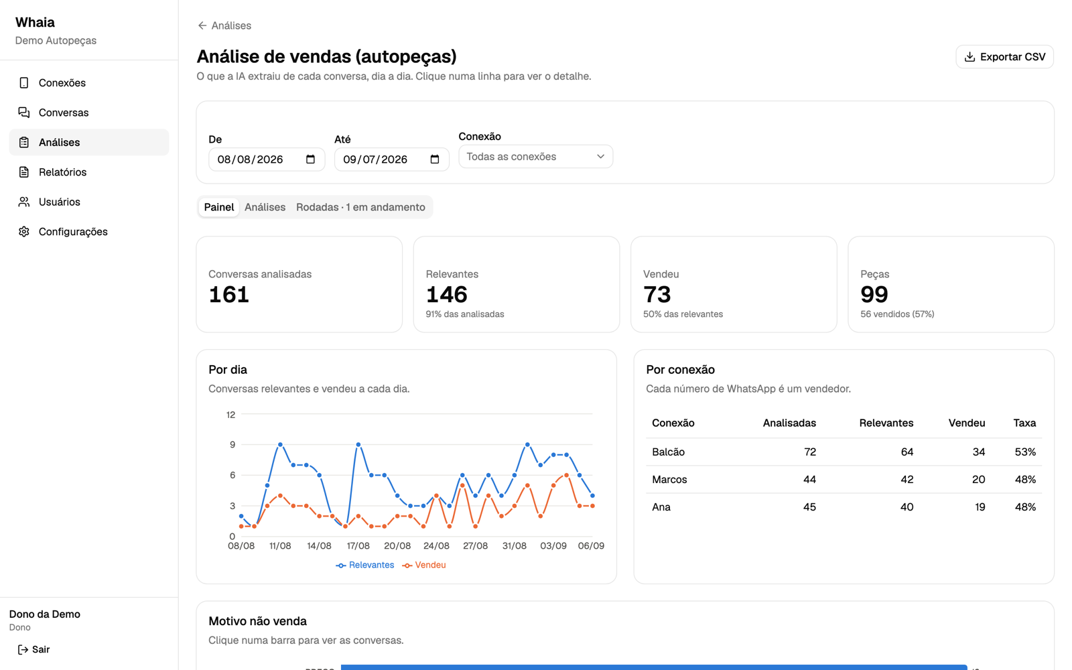The image size is (1072, 670).
Task: Click the Relevantes 146 card
Action: pos(517,284)
